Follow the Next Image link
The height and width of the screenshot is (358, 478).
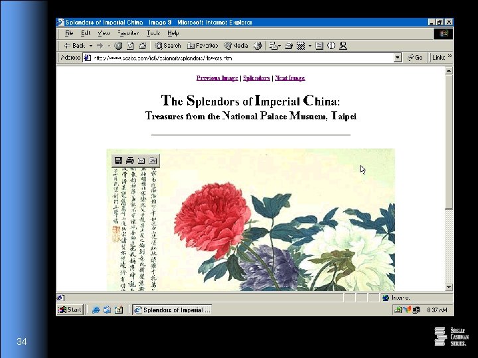point(289,78)
